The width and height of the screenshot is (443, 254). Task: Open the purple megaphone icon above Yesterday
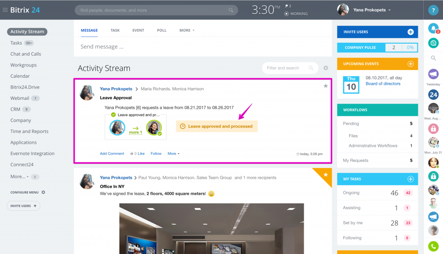(433, 74)
